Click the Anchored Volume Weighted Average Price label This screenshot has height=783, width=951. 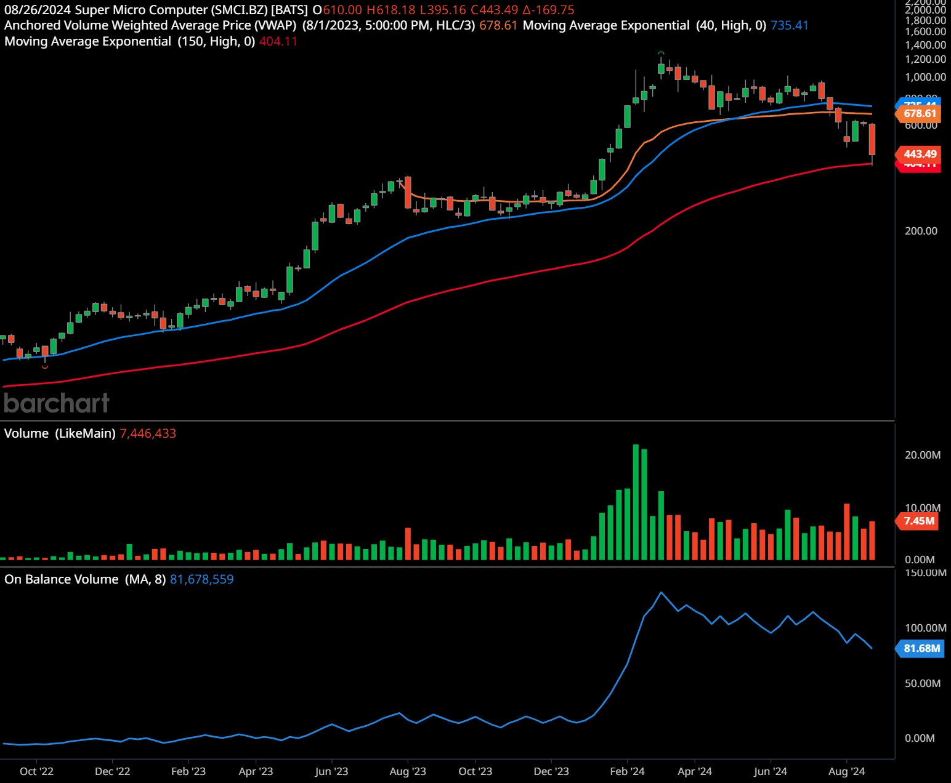[x=150, y=25]
